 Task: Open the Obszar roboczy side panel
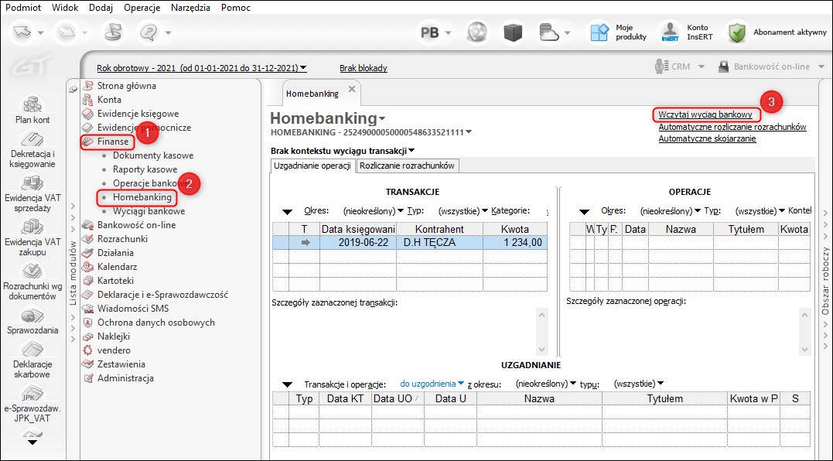[x=825, y=281]
